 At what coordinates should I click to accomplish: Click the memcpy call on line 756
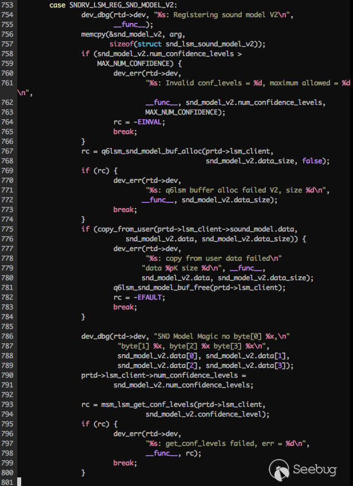pos(95,34)
